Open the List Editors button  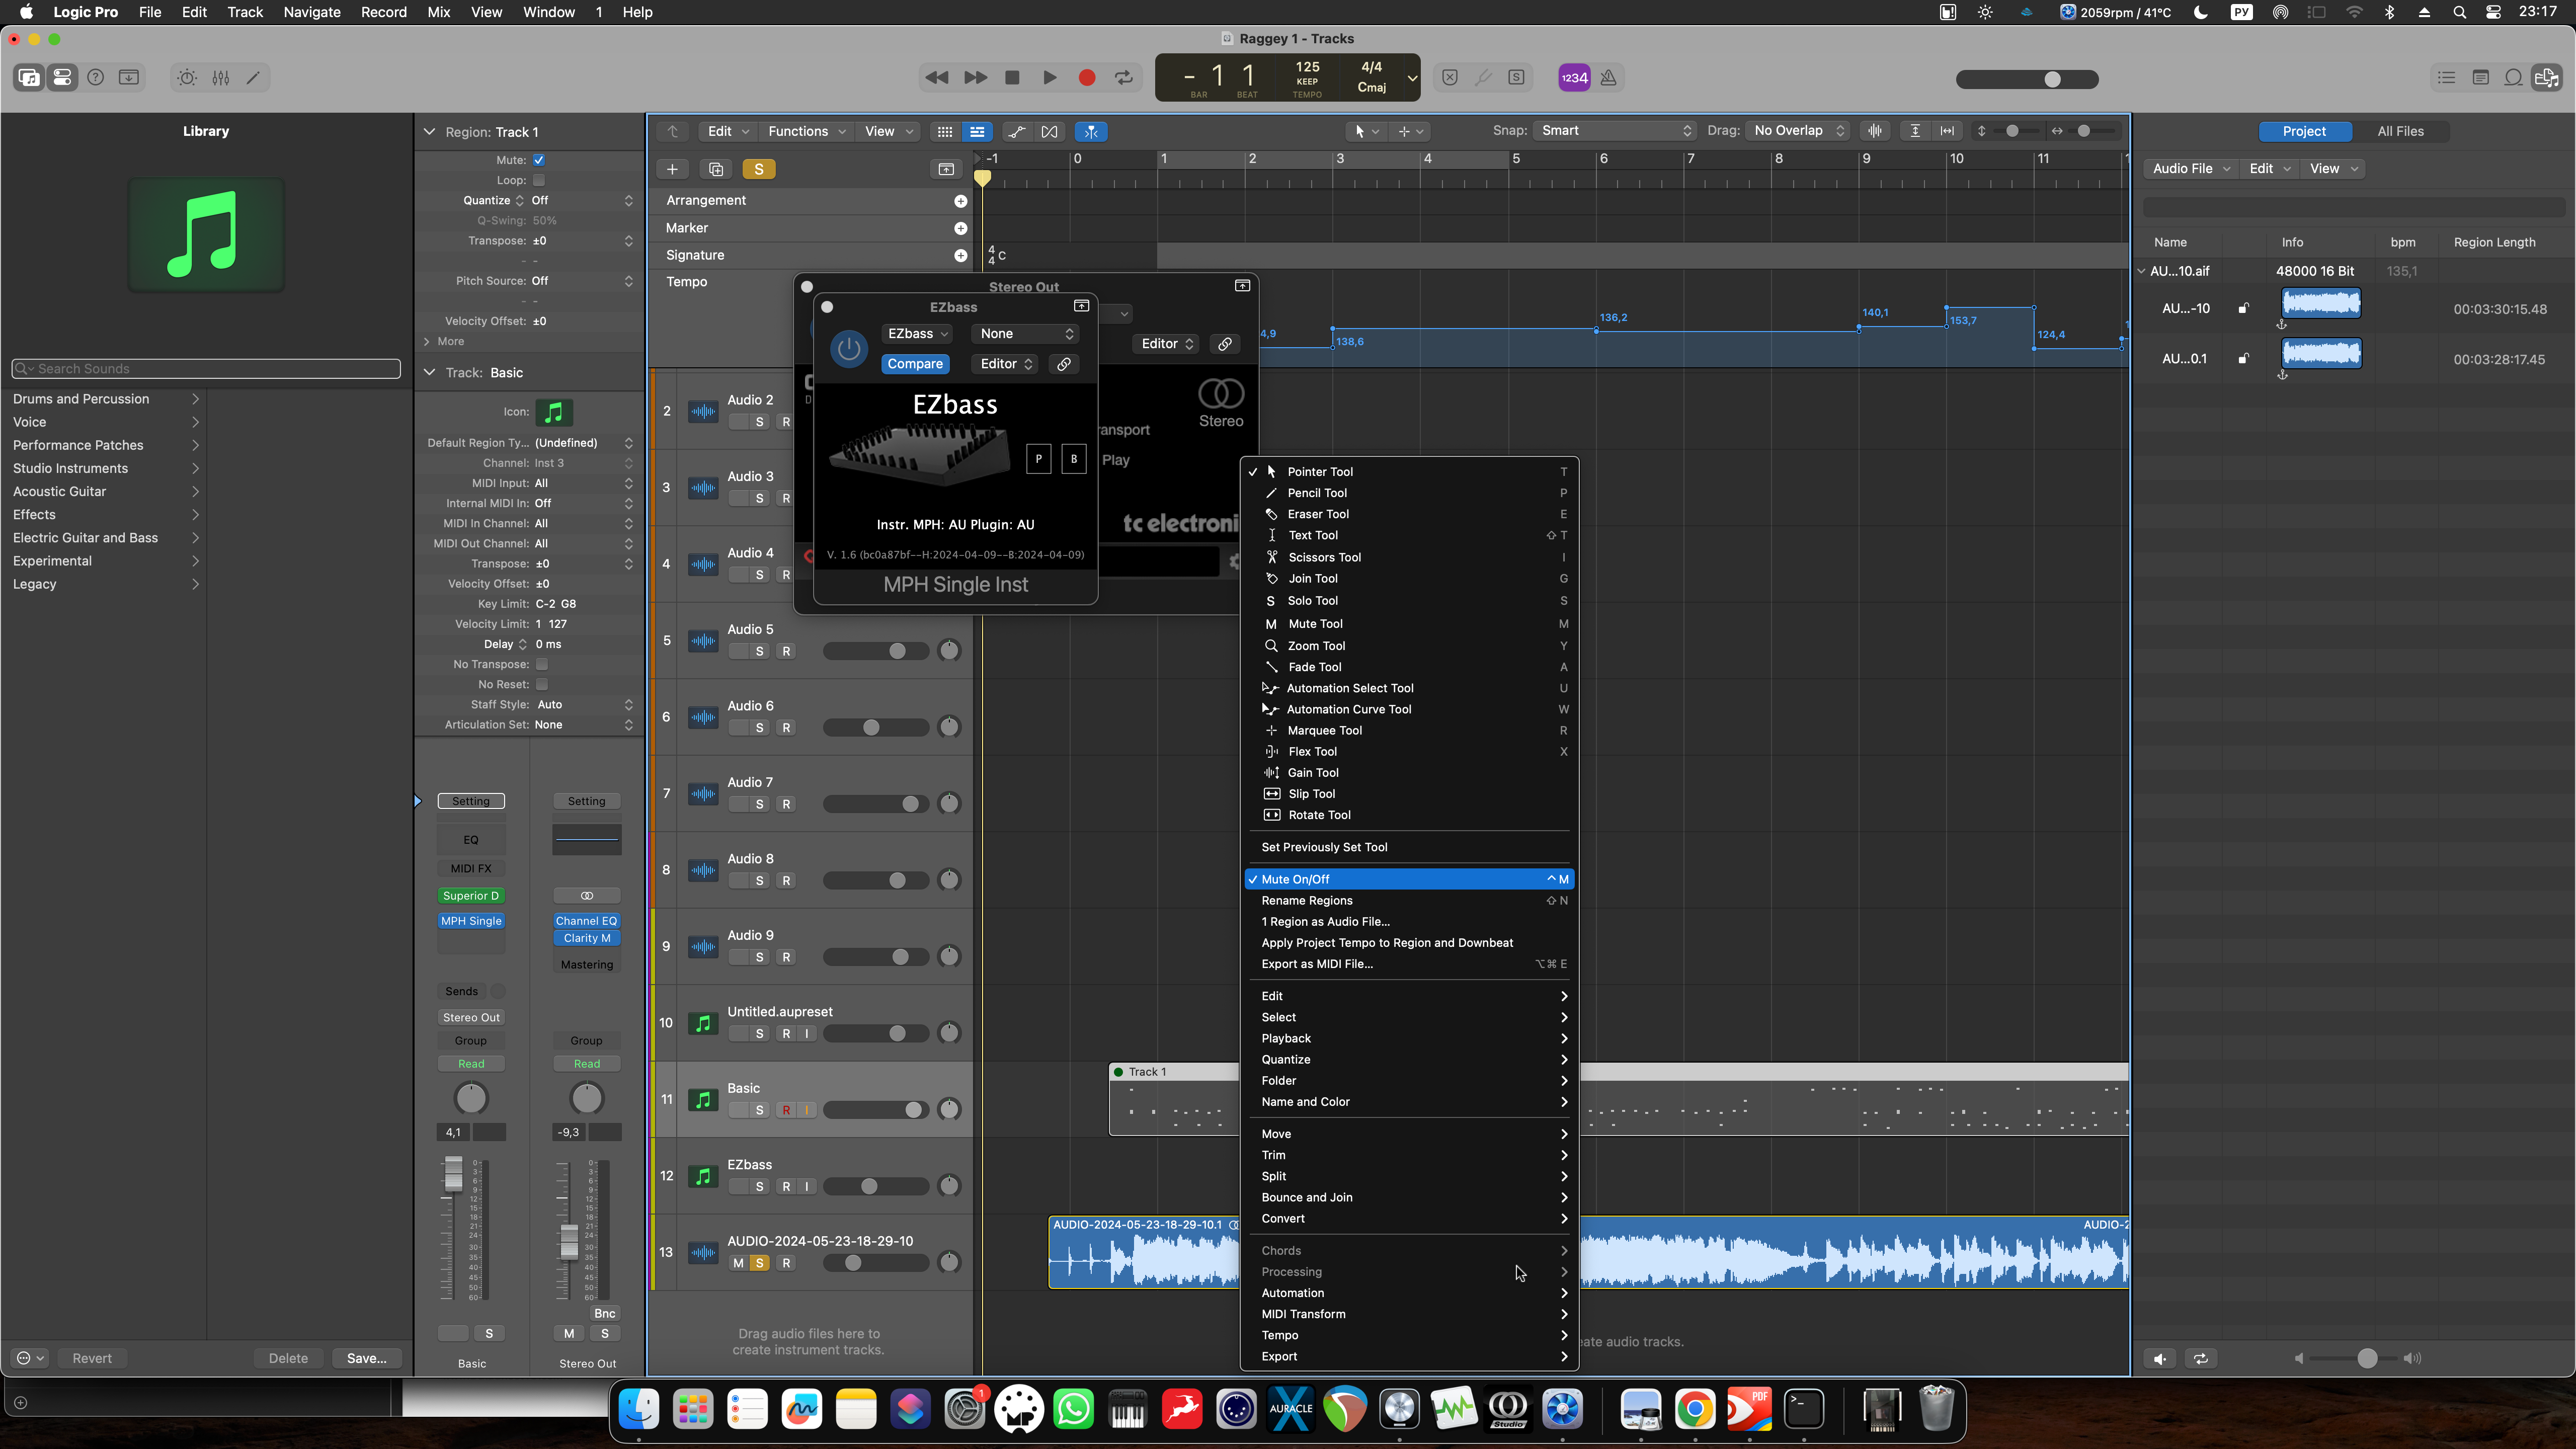(2447, 77)
